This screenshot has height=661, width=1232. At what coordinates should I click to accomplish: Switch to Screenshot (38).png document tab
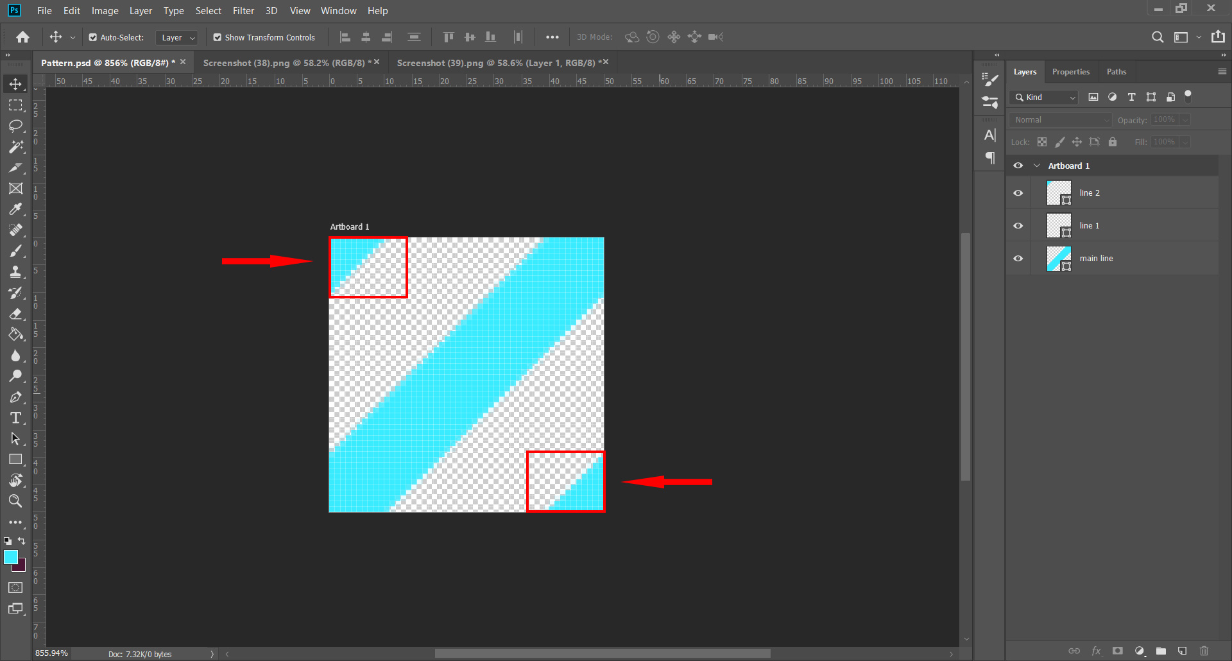click(284, 63)
